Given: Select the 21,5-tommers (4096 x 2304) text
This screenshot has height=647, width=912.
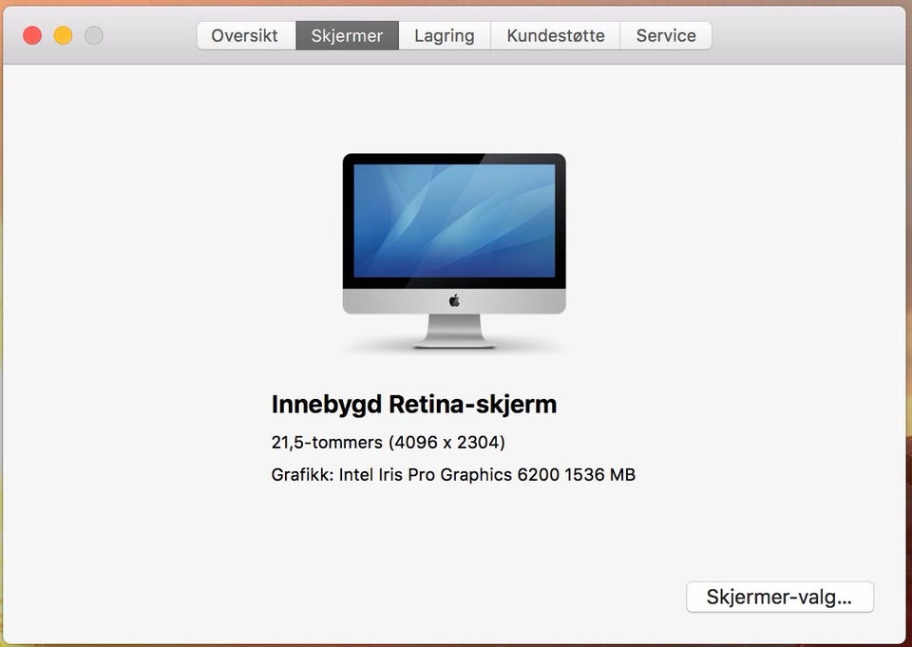Looking at the screenshot, I should 388,442.
